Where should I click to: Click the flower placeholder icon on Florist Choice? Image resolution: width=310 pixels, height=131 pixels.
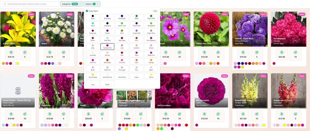pos(18,90)
